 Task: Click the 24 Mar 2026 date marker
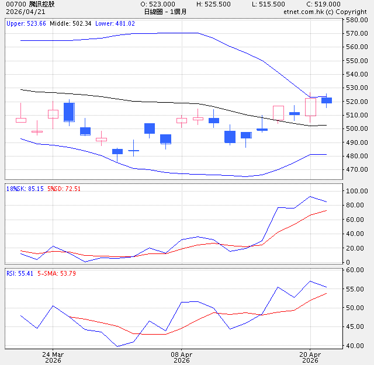pyautogui.click(x=53, y=357)
